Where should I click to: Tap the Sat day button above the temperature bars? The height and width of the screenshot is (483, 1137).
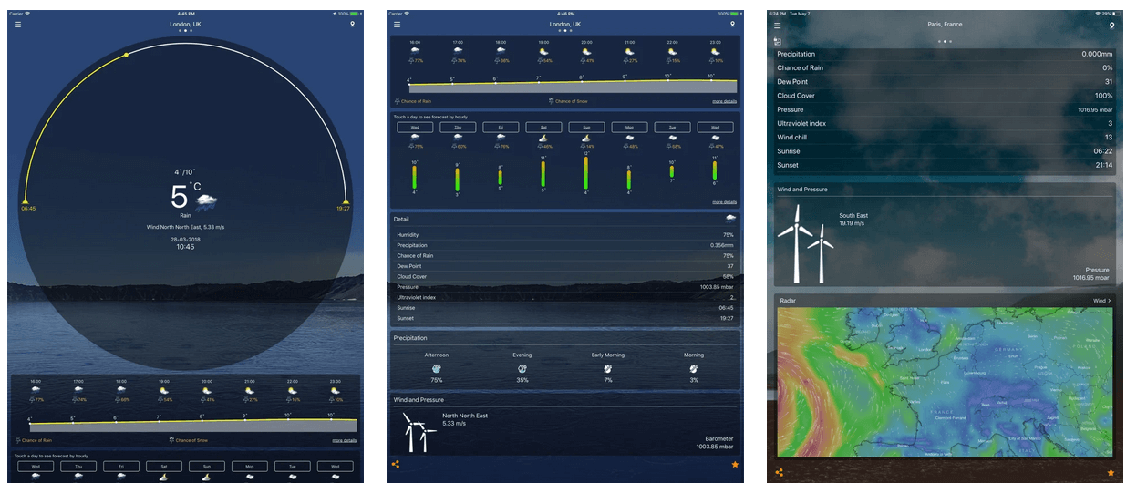pyautogui.click(x=543, y=128)
